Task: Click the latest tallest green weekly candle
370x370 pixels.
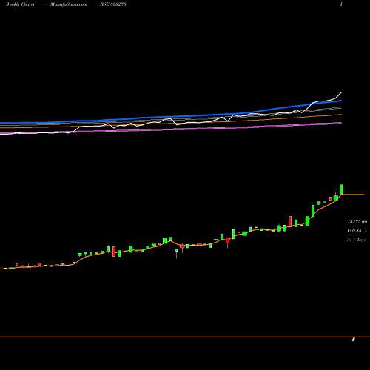Action: tap(341, 189)
